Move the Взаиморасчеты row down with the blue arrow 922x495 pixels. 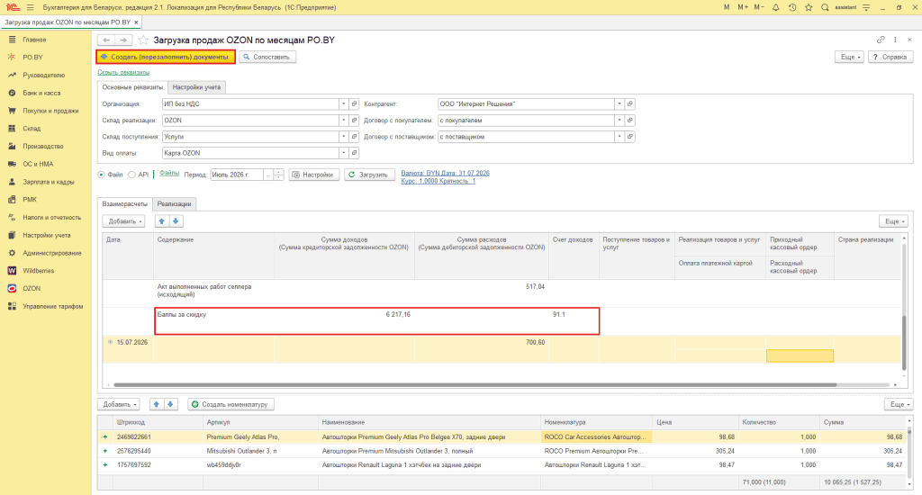pyautogui.click(x=176, y=221)
